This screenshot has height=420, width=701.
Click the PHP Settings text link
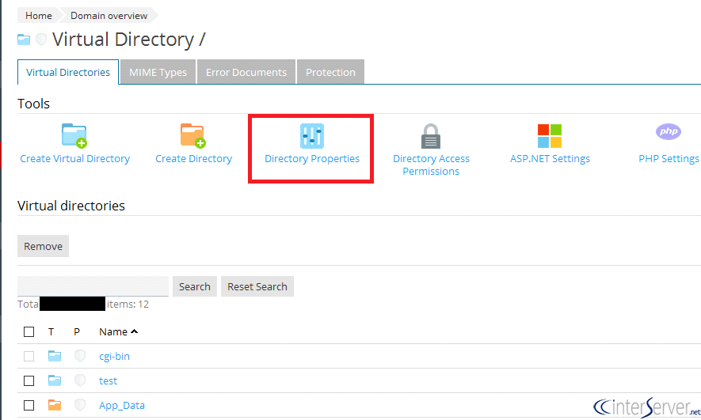669,158
